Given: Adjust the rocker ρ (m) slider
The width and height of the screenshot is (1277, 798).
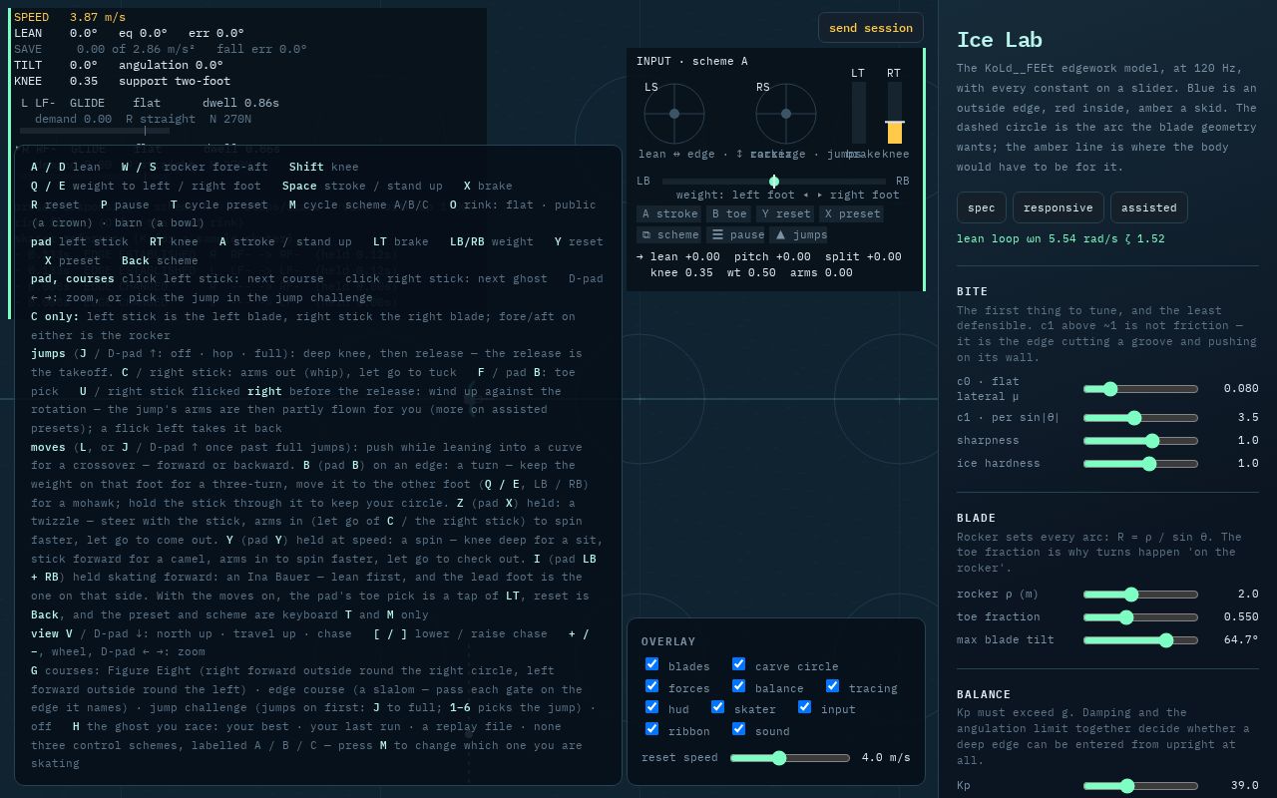Looking at the screenshot, I should pyautogui.click(x=1140, y=595).
